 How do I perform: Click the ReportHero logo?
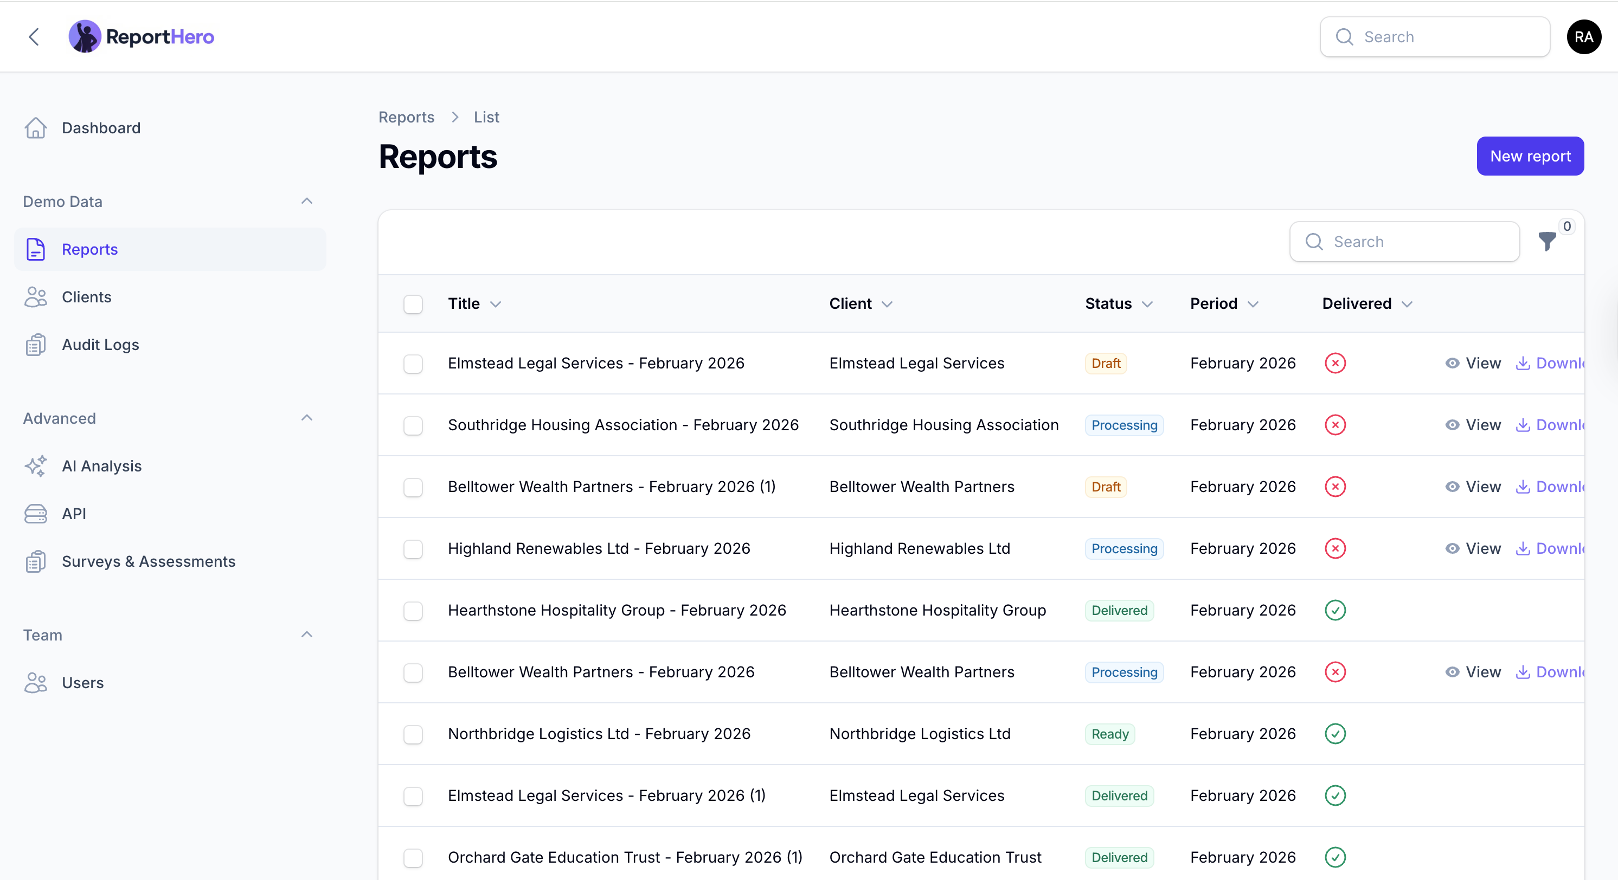click(x=142, y=36)
